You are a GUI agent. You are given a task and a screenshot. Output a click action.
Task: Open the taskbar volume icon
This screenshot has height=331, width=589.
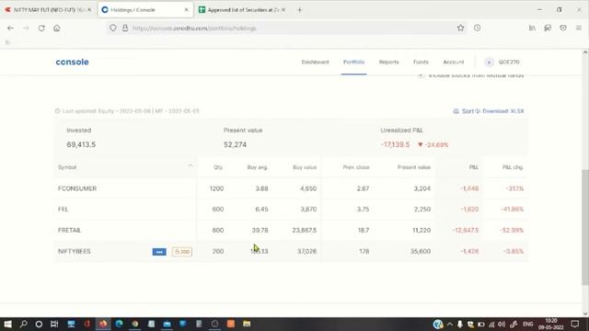coord(502,325)
